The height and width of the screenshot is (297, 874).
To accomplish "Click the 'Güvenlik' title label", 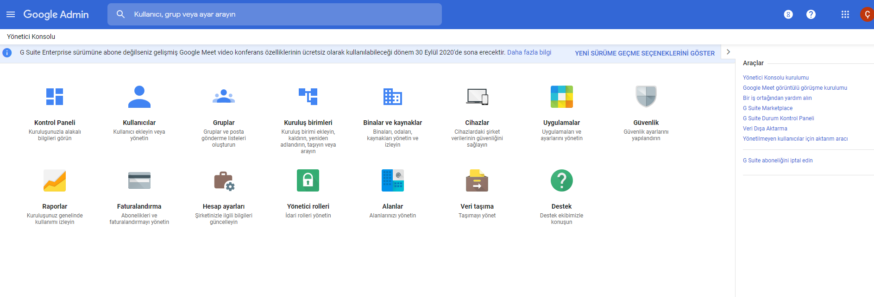I will (x=646, y=123).
